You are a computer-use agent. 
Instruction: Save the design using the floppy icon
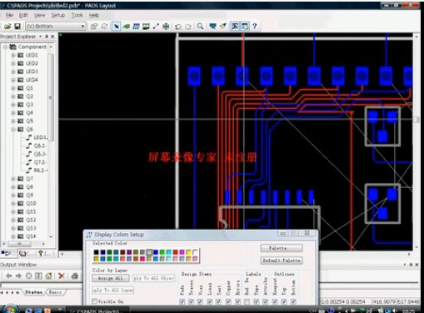(x=17, y=27)
